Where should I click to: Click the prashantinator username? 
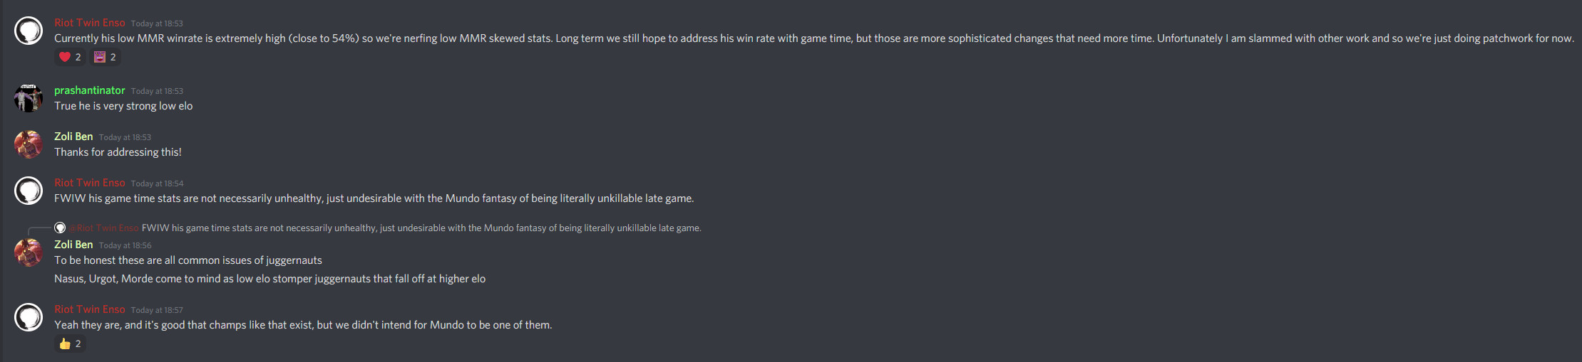coord(89,90)
